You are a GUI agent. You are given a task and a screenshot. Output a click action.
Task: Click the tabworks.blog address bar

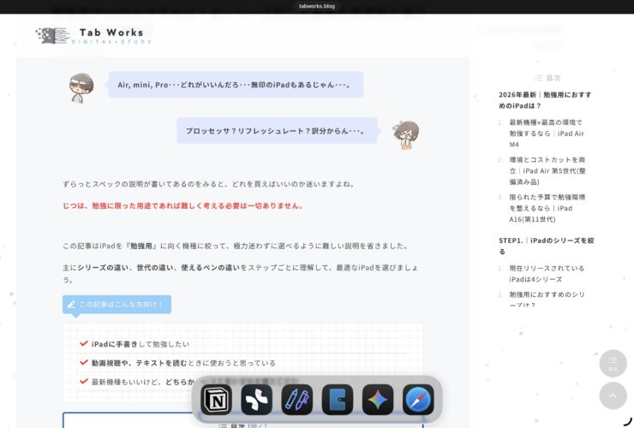317,6
